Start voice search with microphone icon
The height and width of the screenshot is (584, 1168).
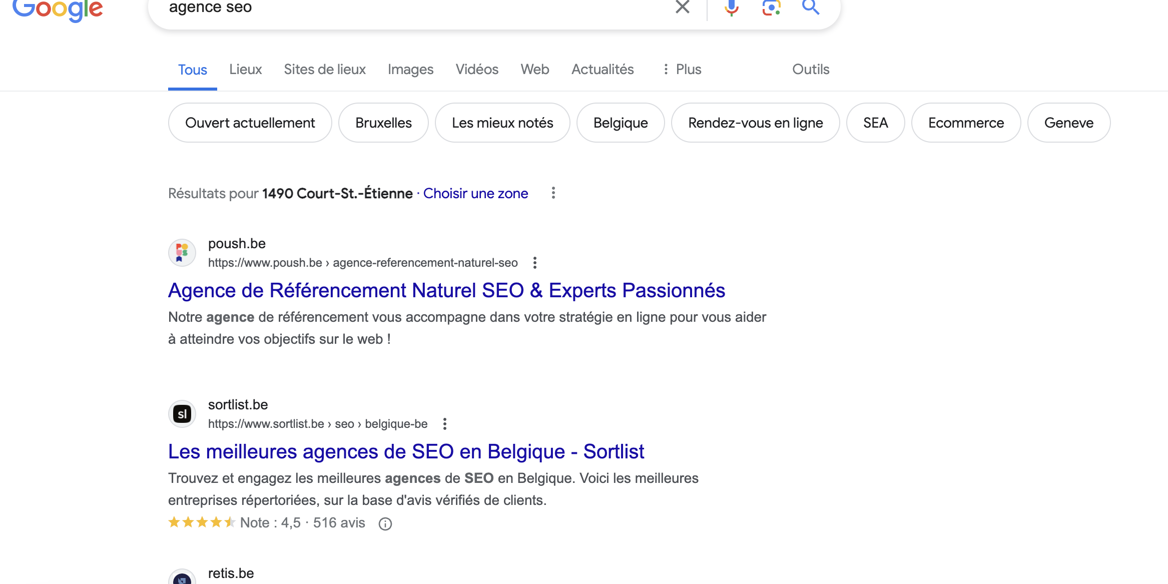(x=731, y=7)
